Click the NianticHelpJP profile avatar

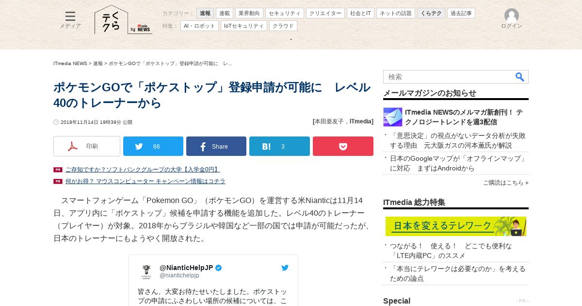click(x=146, y=272)
